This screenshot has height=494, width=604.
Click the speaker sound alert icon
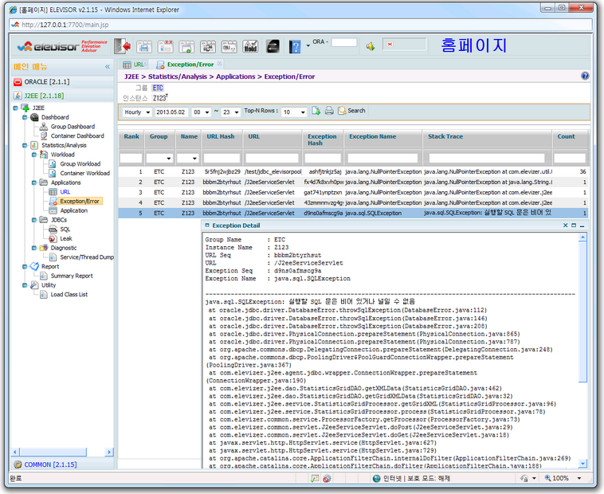pos(371,46)
